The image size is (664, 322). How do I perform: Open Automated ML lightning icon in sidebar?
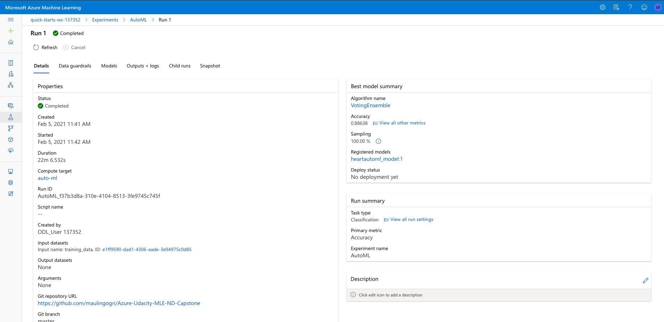[x=11, y=74]
